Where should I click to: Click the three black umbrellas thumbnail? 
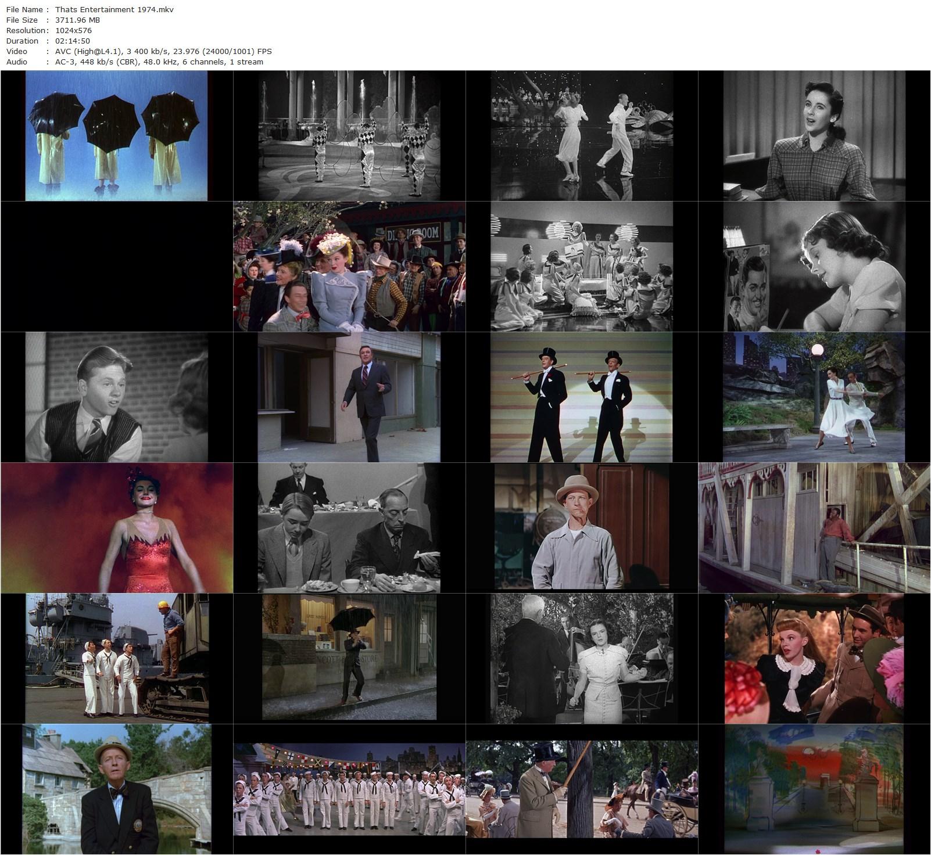tap(117, 136)
